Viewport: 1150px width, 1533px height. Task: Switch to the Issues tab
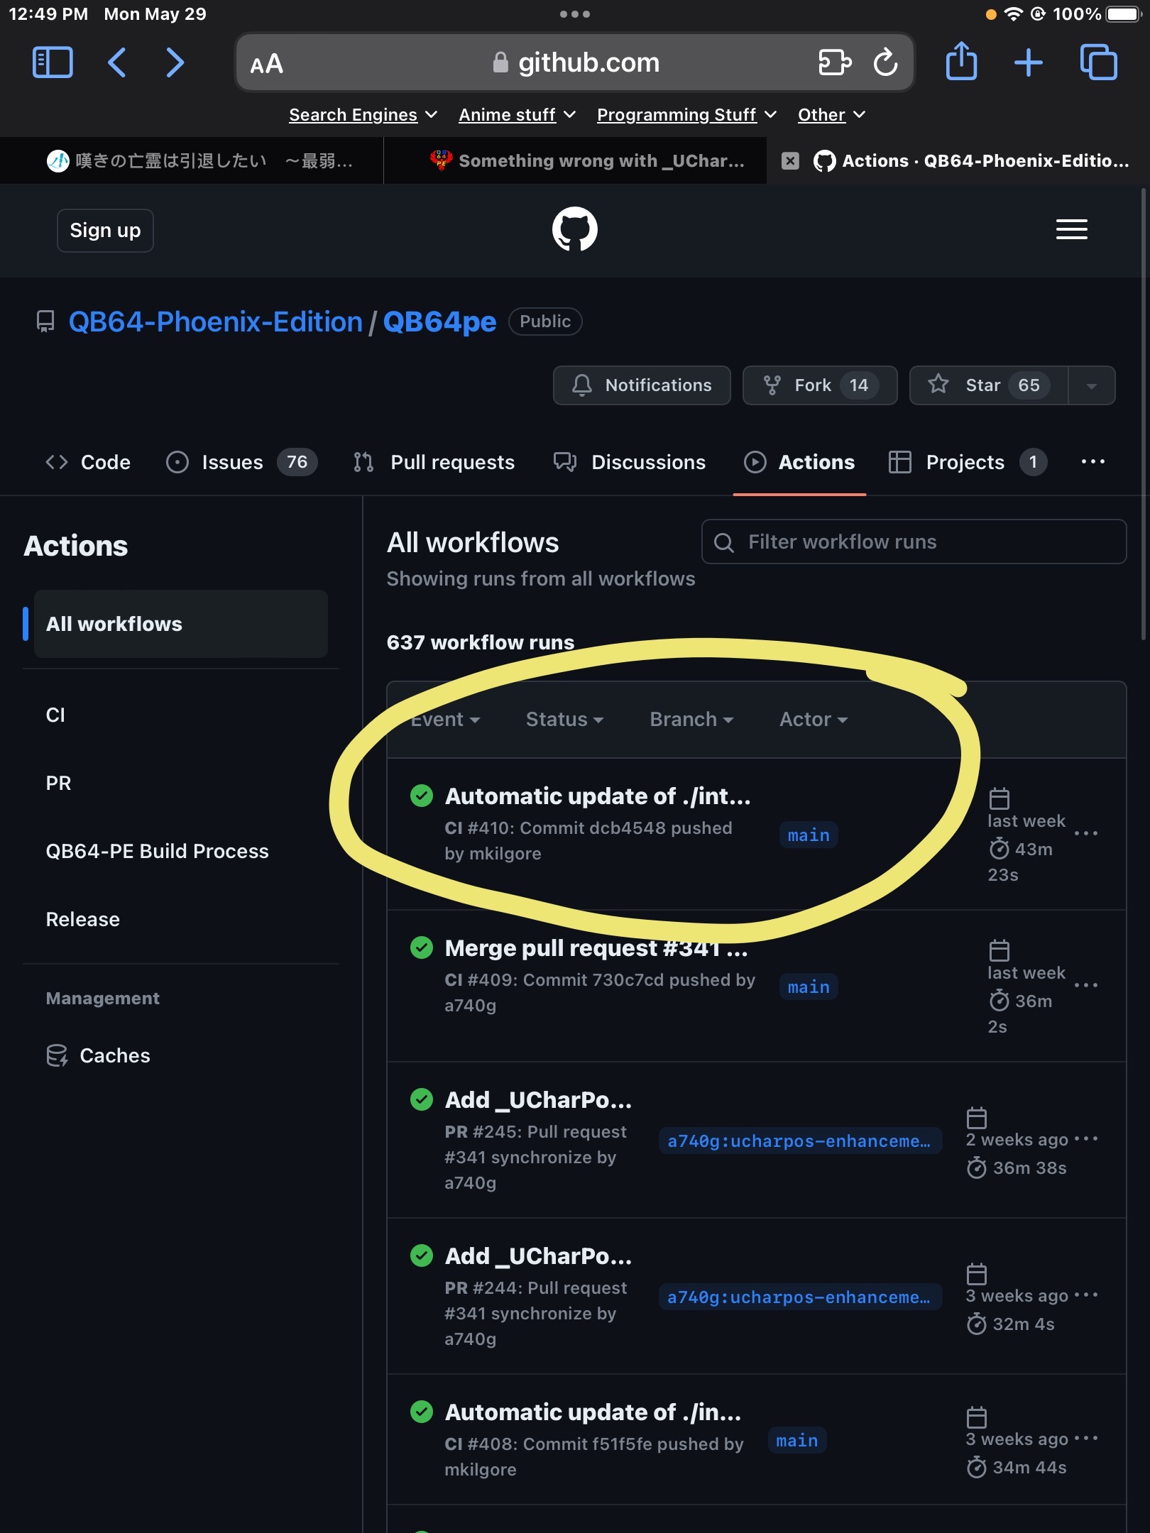click(x=241, y=462)
